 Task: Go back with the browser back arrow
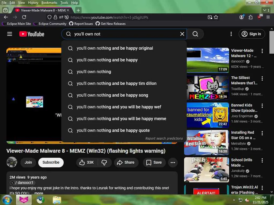point(6,17)
